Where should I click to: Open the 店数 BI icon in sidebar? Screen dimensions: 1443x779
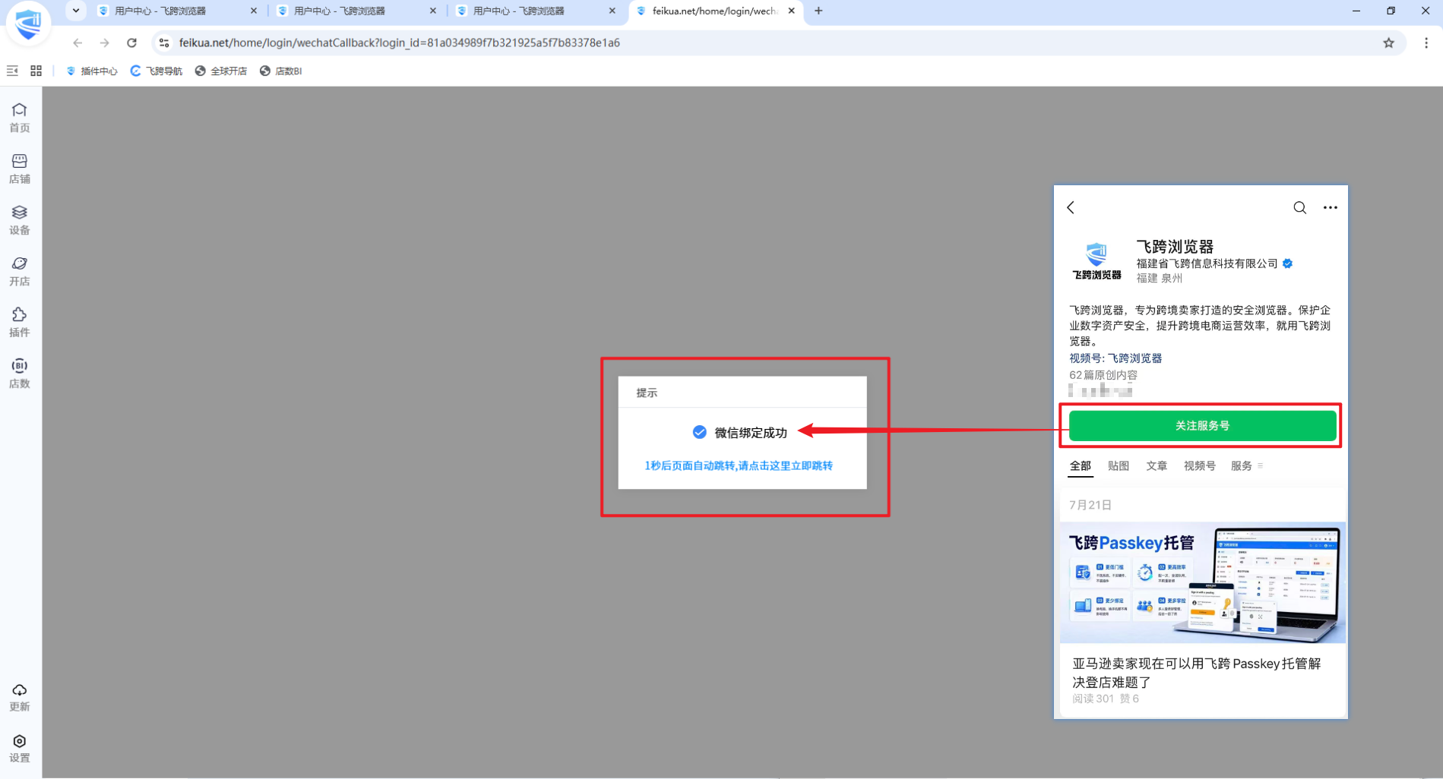click(20, 373)
